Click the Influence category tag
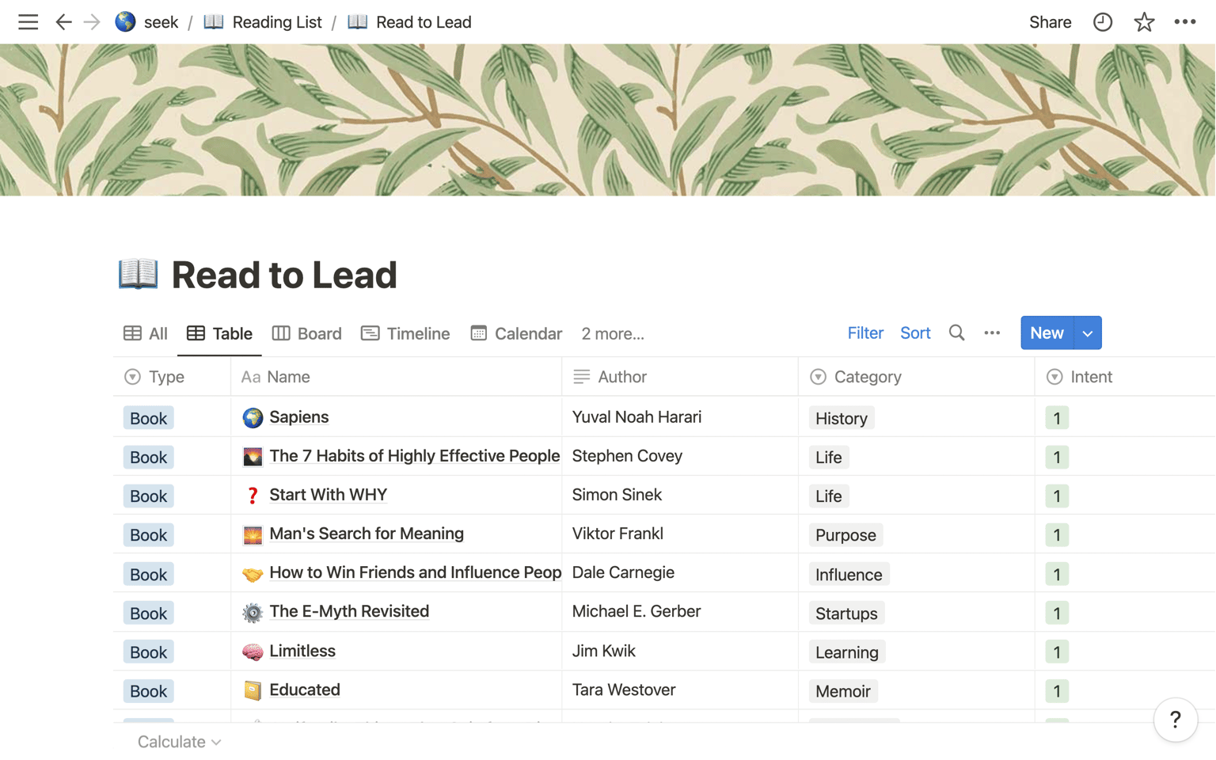The height and width of the screenshot is (760, 1216). [849, 575]
